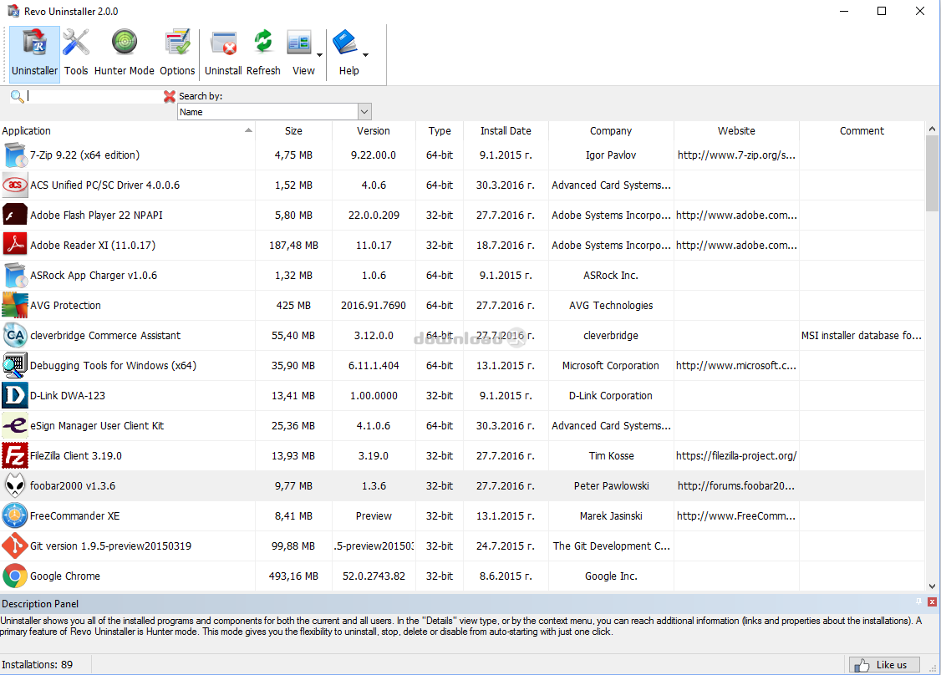The width and height of the screenshot is (941, 675).
Task: Select the foobar2000 alien icon
Action: (x=15, y=485)
